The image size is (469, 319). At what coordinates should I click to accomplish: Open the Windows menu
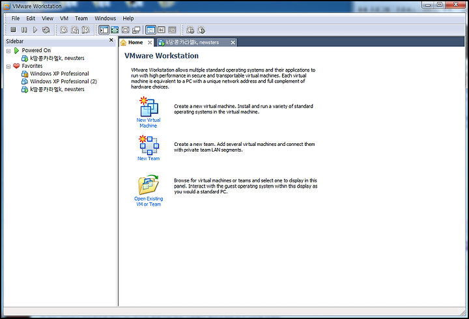coord(105,18)
